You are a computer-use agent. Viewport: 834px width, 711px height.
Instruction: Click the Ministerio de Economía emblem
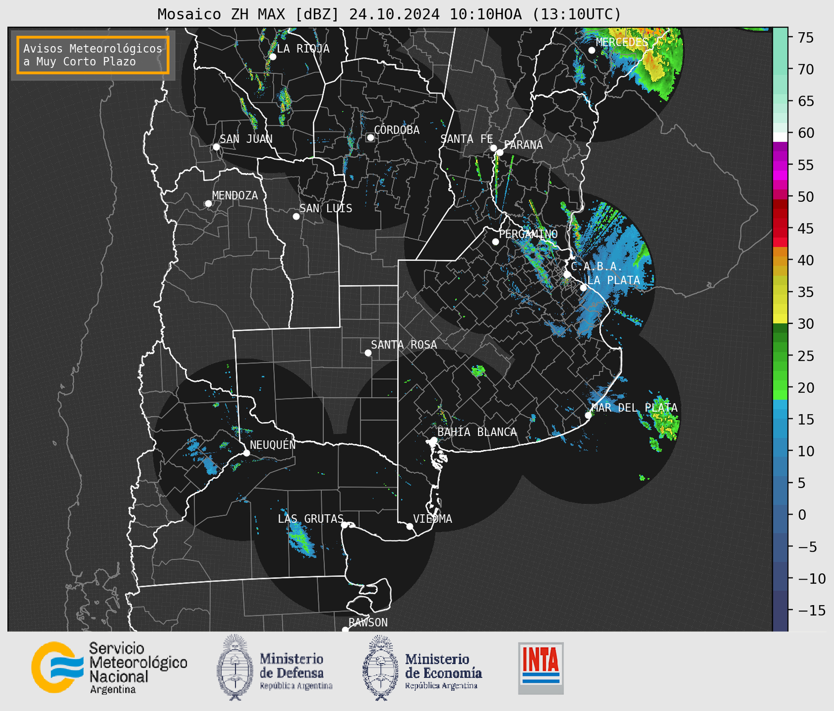click(x=380, y=667)
